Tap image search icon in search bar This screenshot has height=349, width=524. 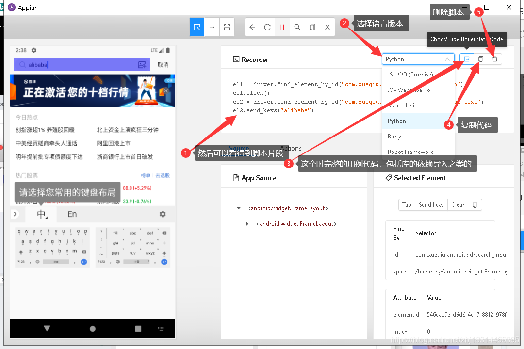(142, 65)
